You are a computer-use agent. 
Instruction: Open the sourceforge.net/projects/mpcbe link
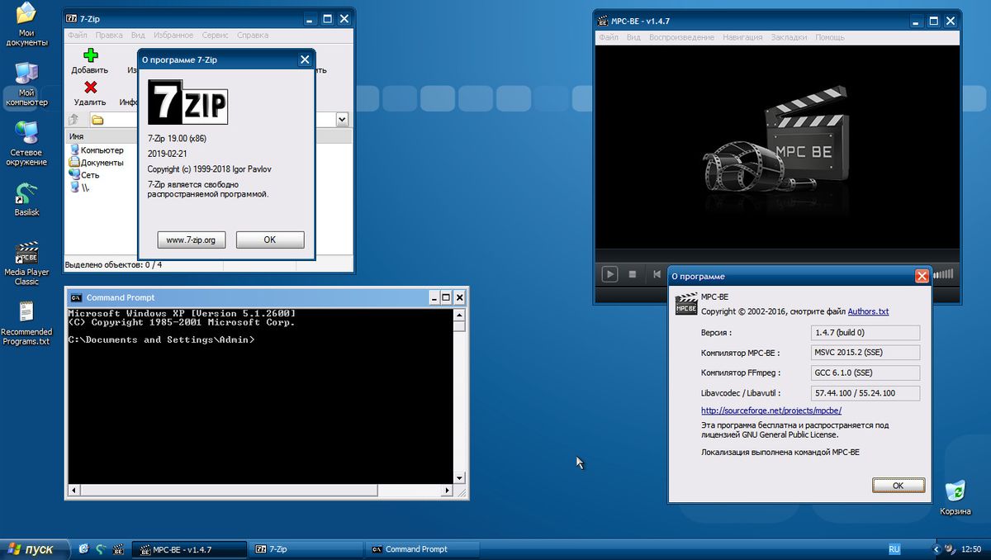(x=771, y=410)
